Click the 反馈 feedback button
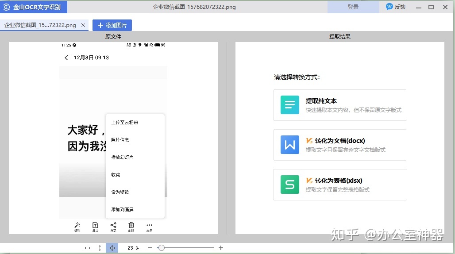Viewport: 455px width, 254px height. [x=396, y=7]
